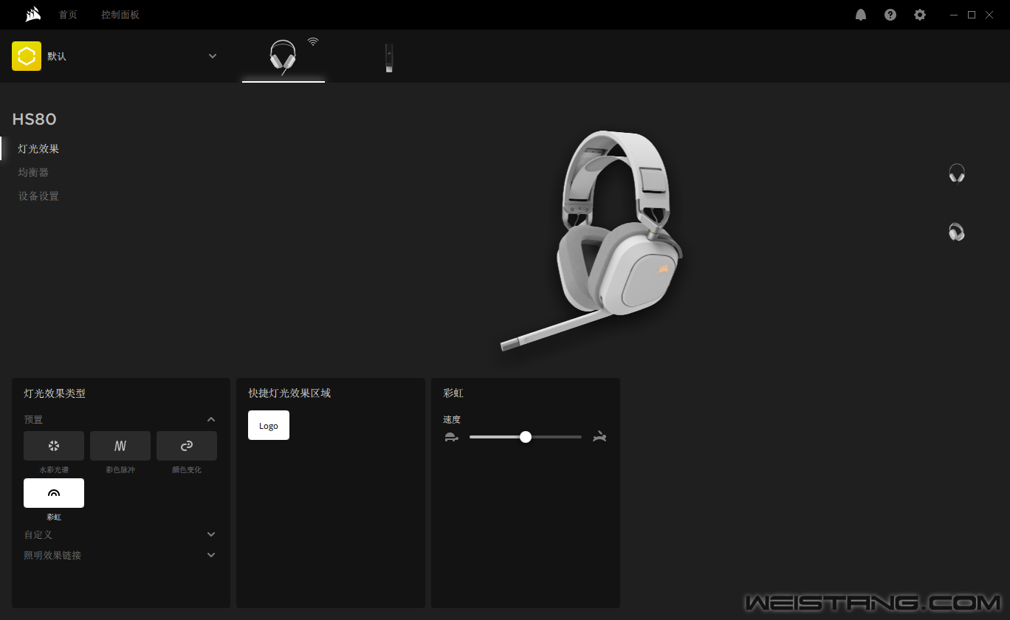Image resolution: width=1010 pixels, height=620 pixels.
Task: Switch to the angled headset view icon
Action: coord(957,232)
